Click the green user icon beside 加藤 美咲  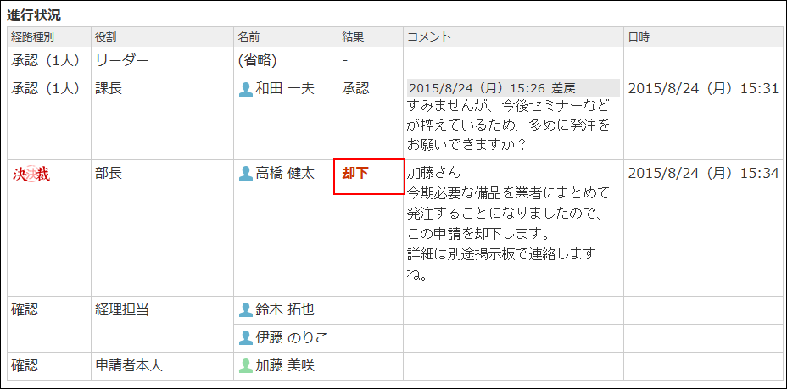[x=246, y=366]
